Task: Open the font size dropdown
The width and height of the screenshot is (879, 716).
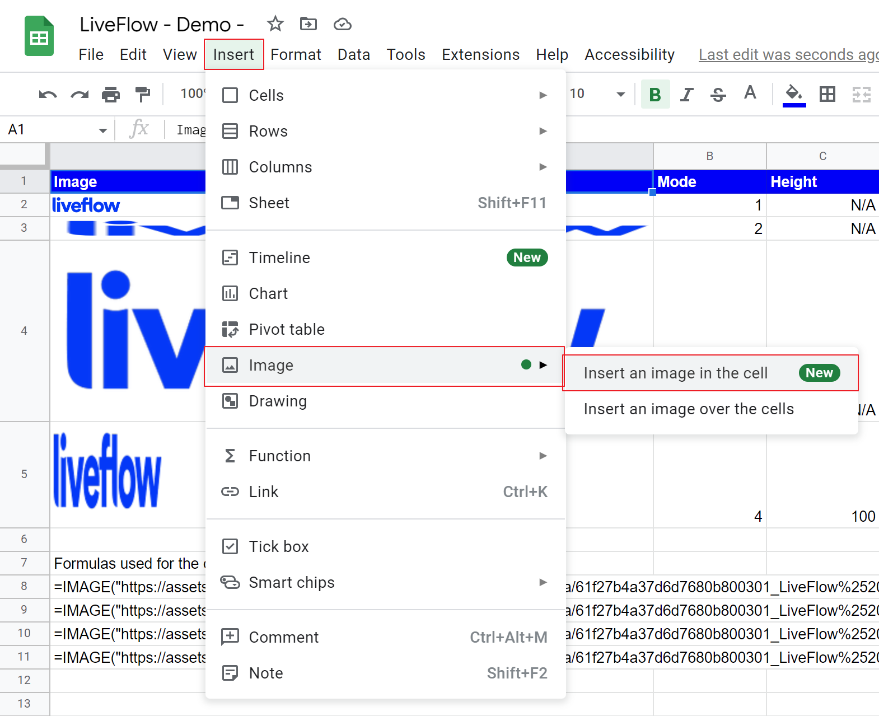Action: [x=620, y=94]
